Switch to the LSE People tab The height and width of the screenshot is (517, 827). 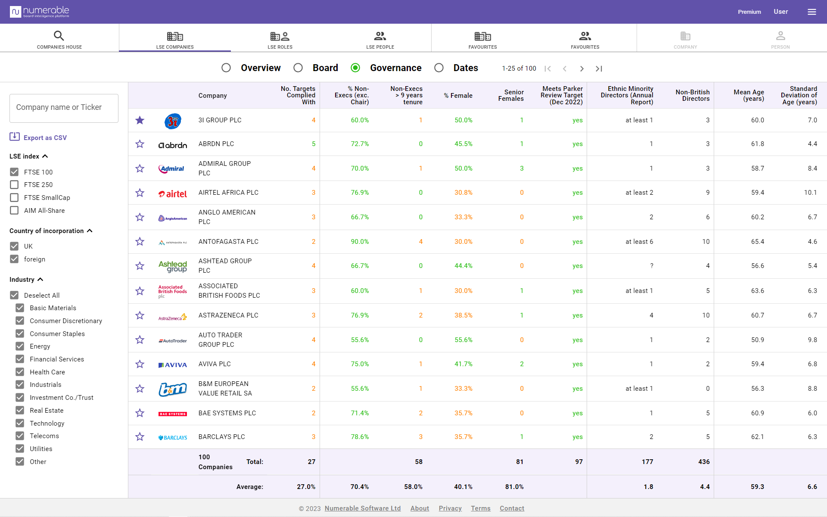[380, 40]
